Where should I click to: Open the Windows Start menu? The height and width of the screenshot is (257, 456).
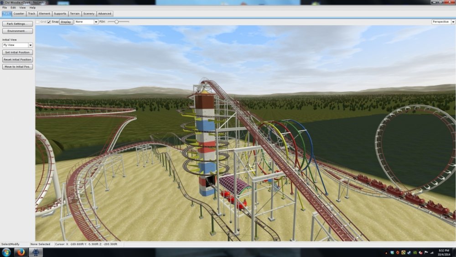click(7, 252)
